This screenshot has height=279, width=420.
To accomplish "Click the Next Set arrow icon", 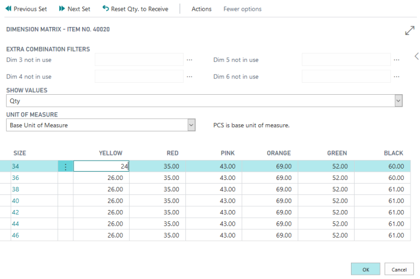I will point(62,9).
